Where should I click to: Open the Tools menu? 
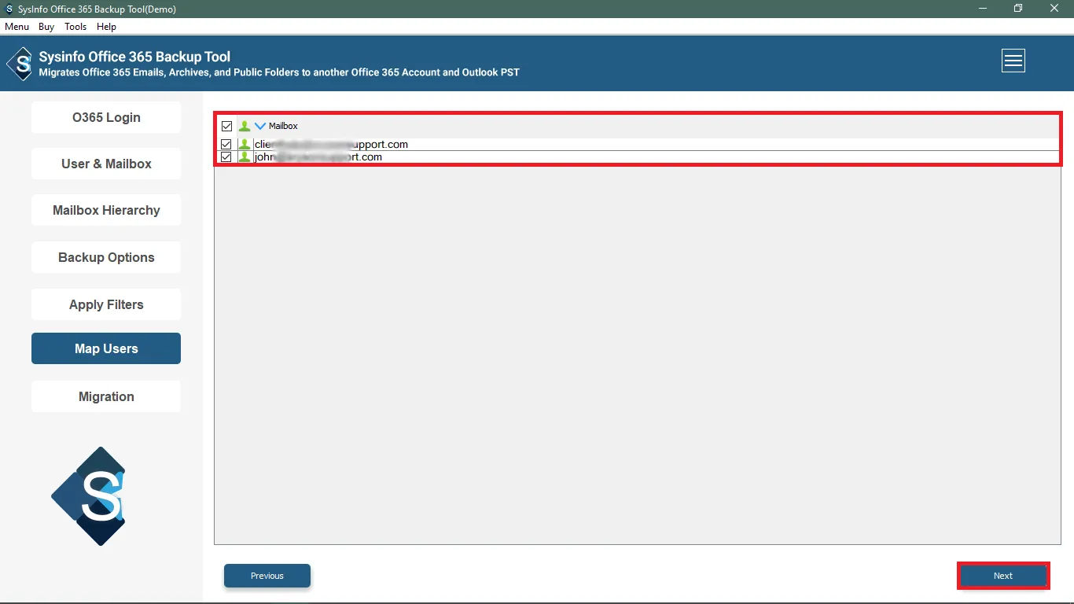(75, 27)
